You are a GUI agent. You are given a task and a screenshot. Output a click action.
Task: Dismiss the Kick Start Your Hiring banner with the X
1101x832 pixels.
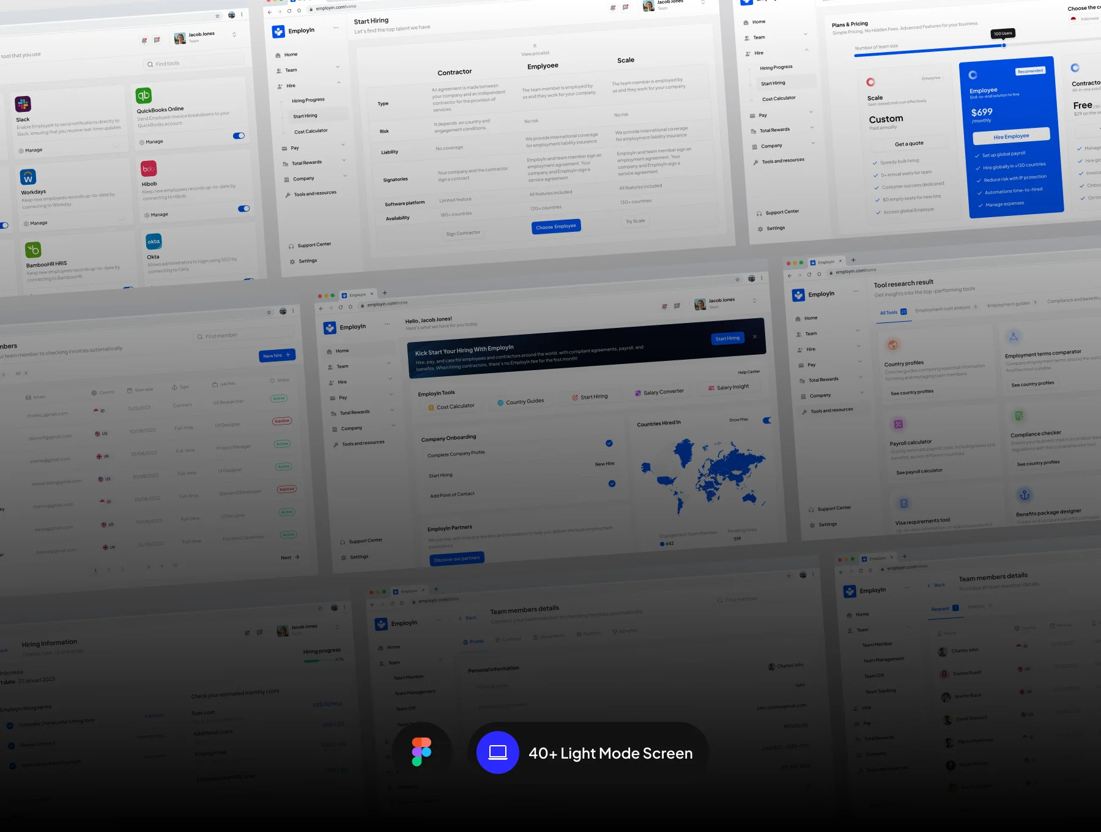(755, 336)
